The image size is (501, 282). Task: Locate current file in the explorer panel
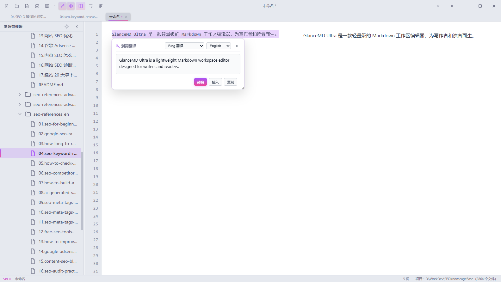(67, 27)
